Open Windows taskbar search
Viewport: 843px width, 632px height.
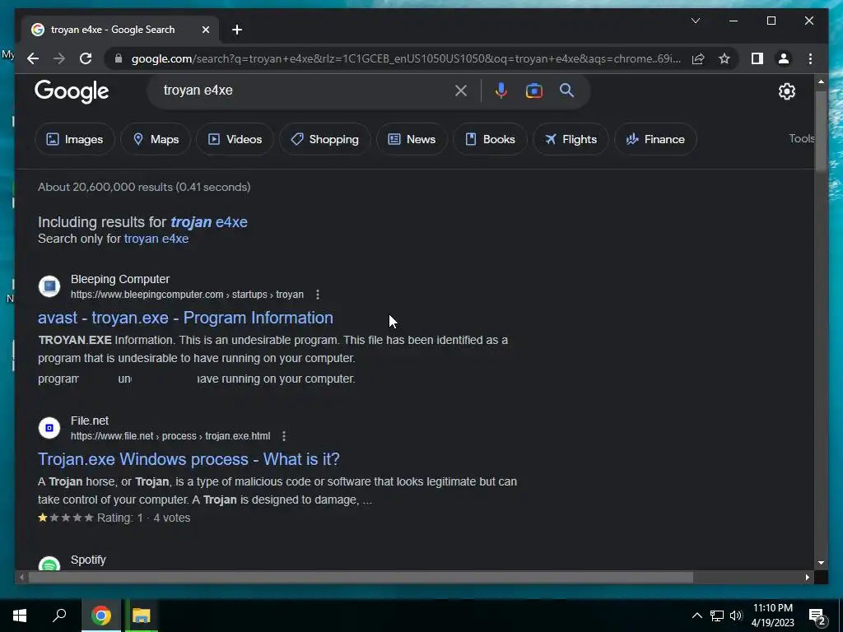[x=59, y=616]
